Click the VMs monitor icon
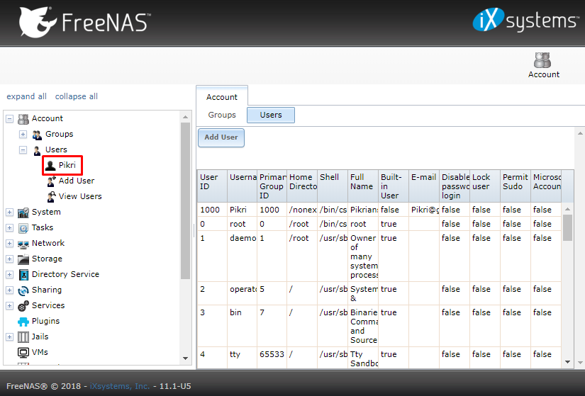The image size is (585, 396). (23, 352)
